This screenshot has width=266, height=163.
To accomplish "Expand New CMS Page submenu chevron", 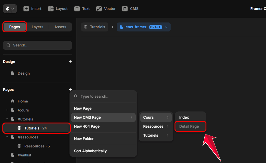I will click(x=131, y=117).
